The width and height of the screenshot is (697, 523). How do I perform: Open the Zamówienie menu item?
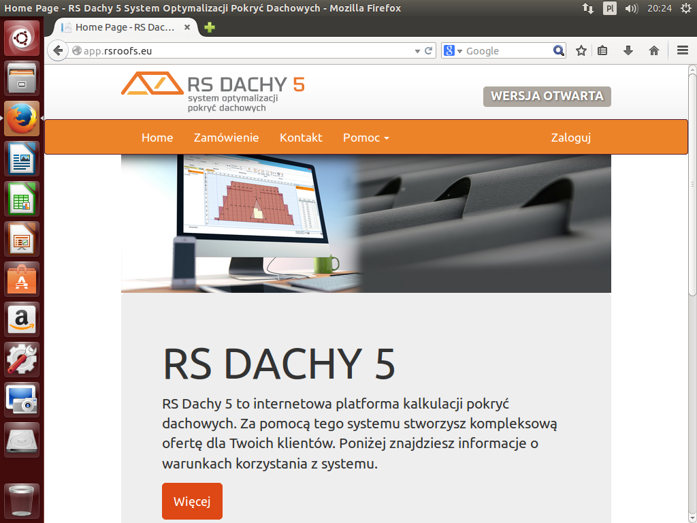[226, 138]
